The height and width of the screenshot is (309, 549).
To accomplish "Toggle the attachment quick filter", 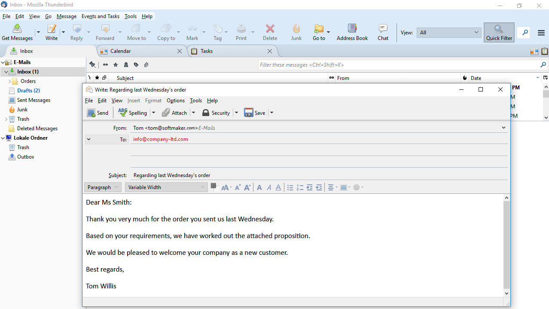I will (x=146, y=65).
